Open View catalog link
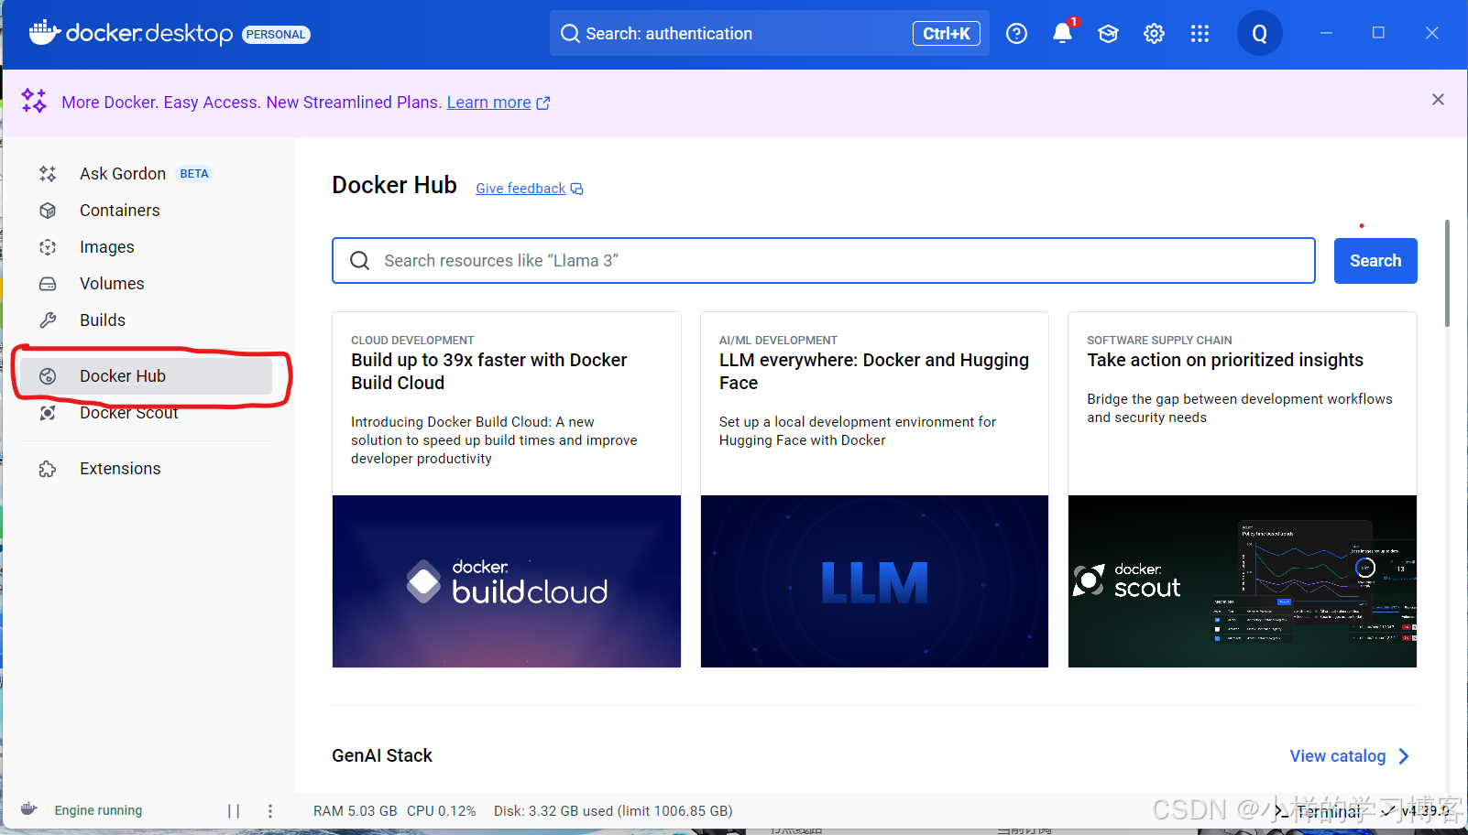Image resolution: width=1468 pixels, height=835 pixels. click(x=1338, y=756)
